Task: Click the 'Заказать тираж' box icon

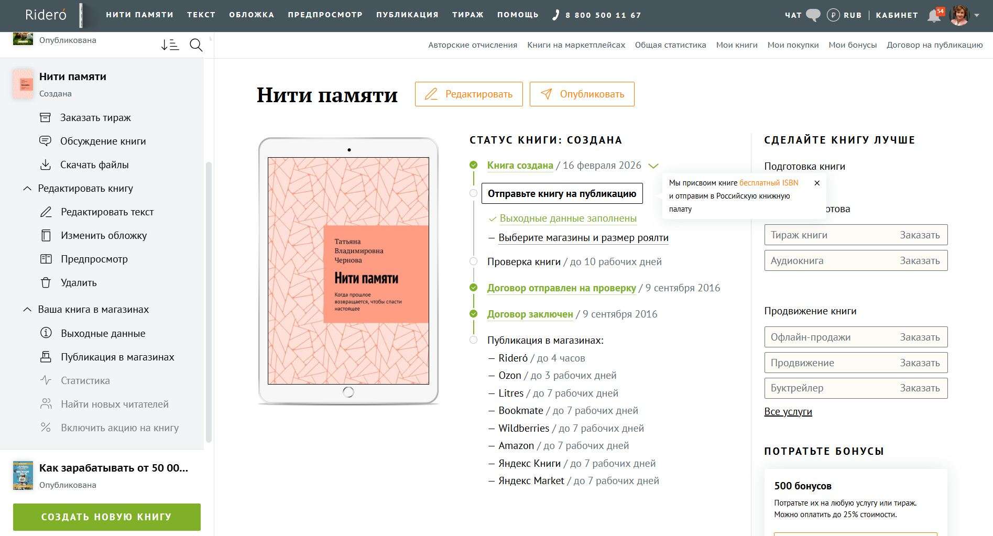Action: pyautogui.click(x=46, y=117)
